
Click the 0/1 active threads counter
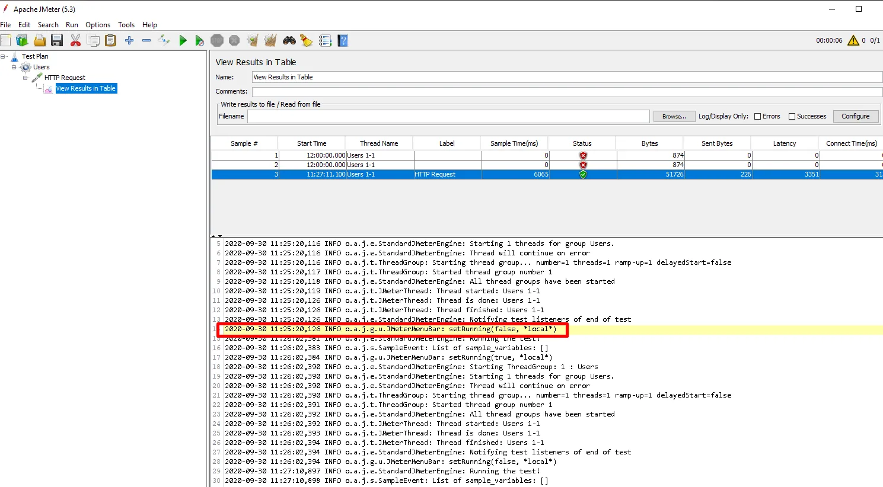(x=875, y=40)
